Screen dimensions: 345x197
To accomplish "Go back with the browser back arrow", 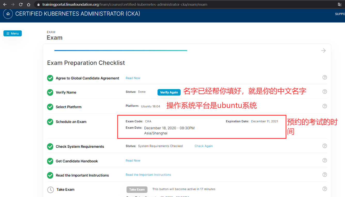I will pos(5,4).
